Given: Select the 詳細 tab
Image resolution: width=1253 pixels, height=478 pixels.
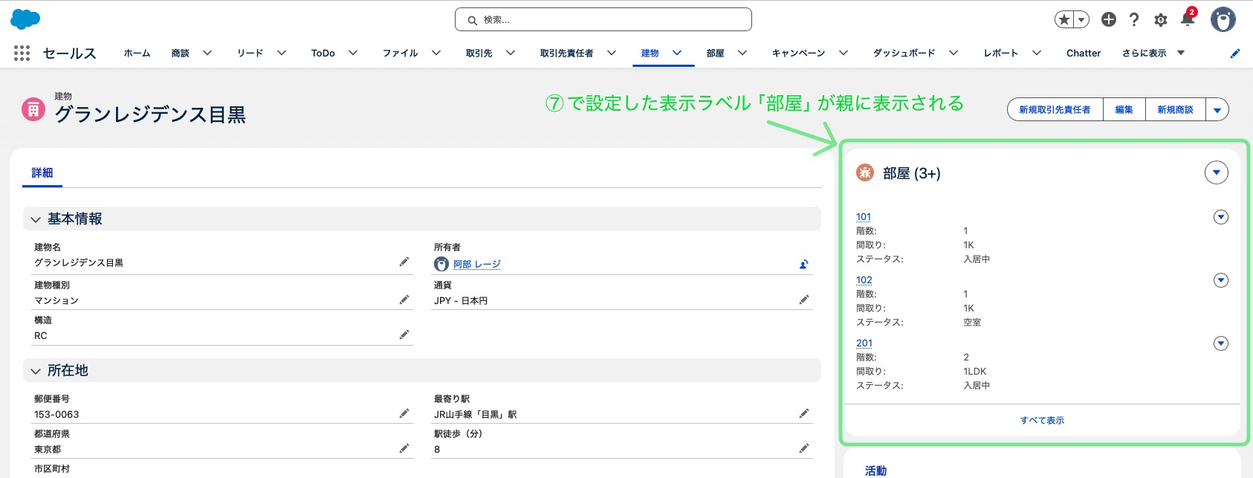Looking at the screenshot, I should [42, 172].
